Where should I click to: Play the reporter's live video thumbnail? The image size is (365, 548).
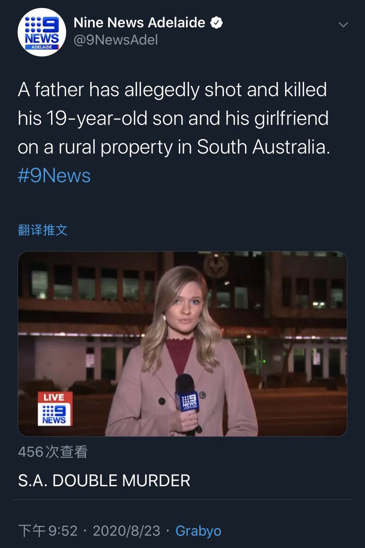pos(182,344)
